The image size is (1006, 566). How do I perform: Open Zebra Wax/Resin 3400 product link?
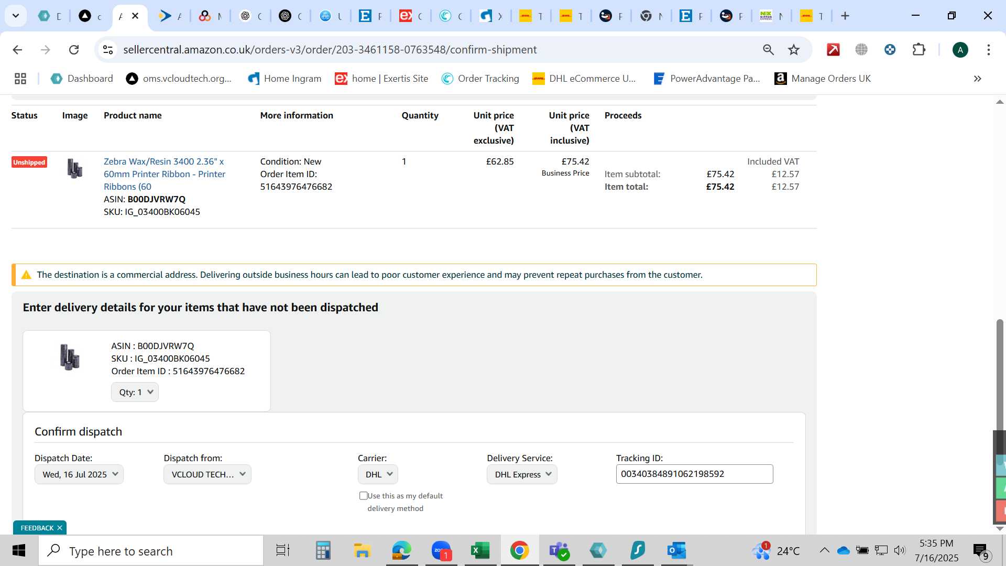click(165, 174)
